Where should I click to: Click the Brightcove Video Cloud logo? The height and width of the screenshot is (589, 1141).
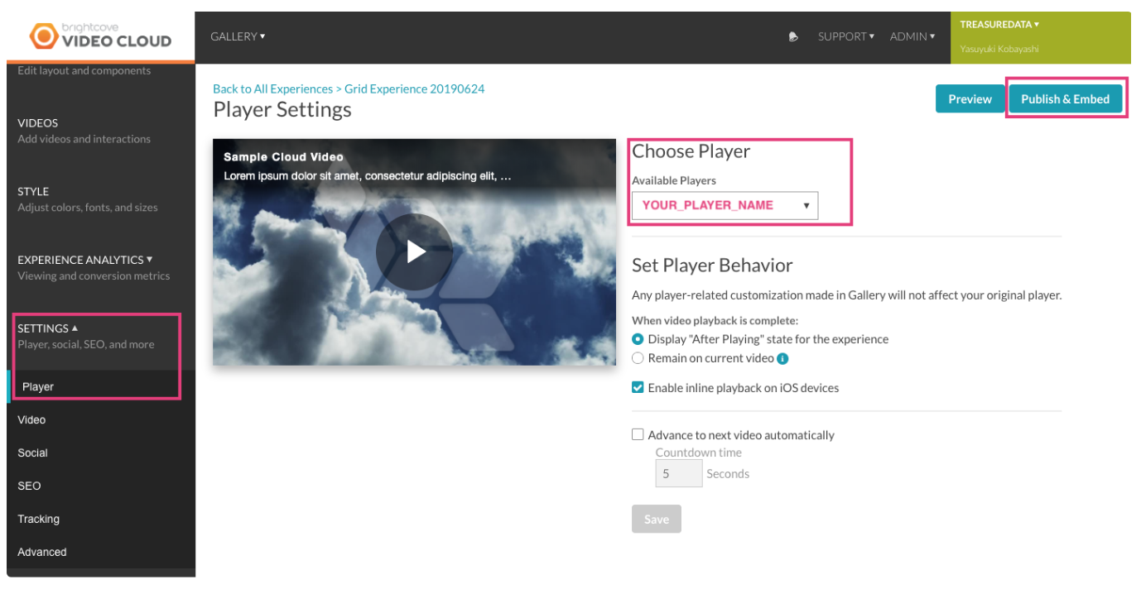tap(100, 36)
